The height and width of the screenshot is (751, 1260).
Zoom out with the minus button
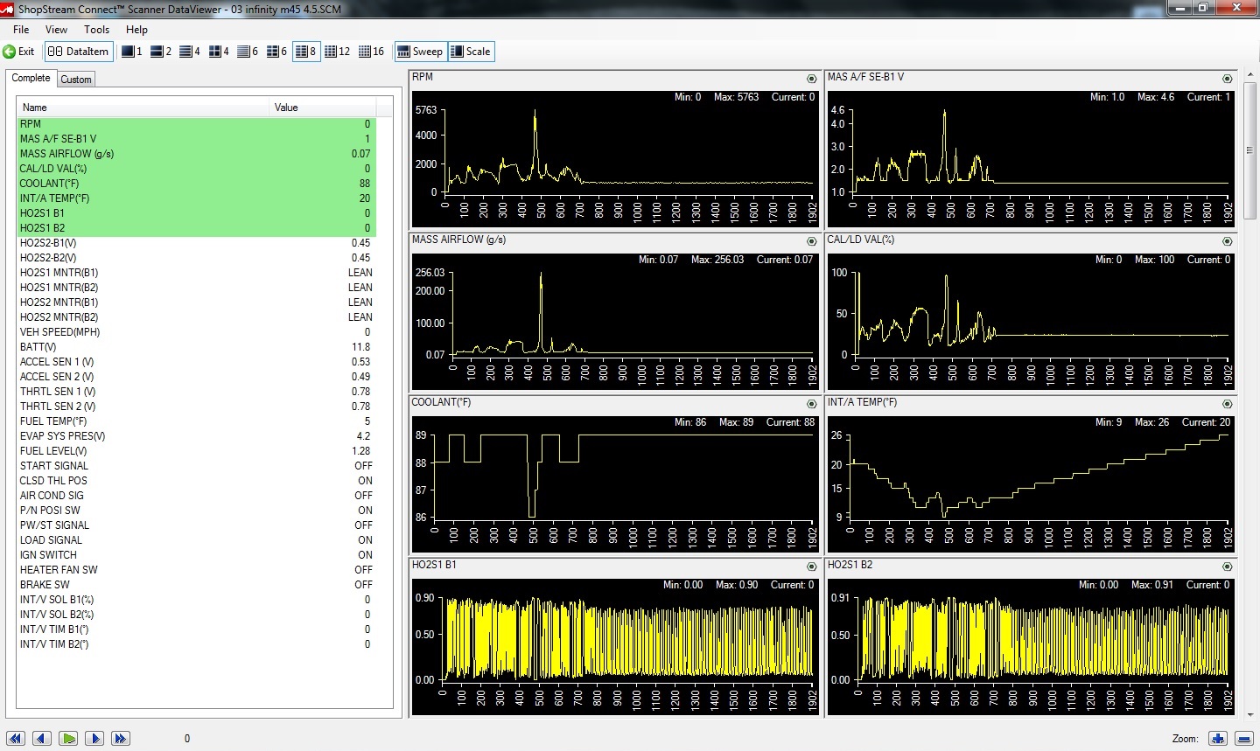point(1243,739)
